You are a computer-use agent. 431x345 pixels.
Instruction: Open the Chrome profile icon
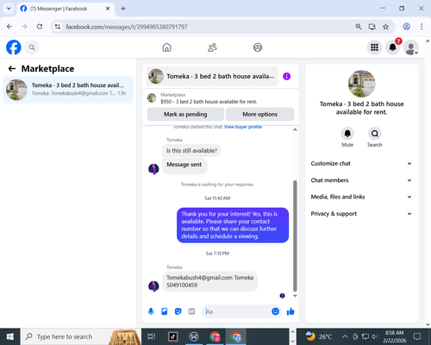coord(407,27)
